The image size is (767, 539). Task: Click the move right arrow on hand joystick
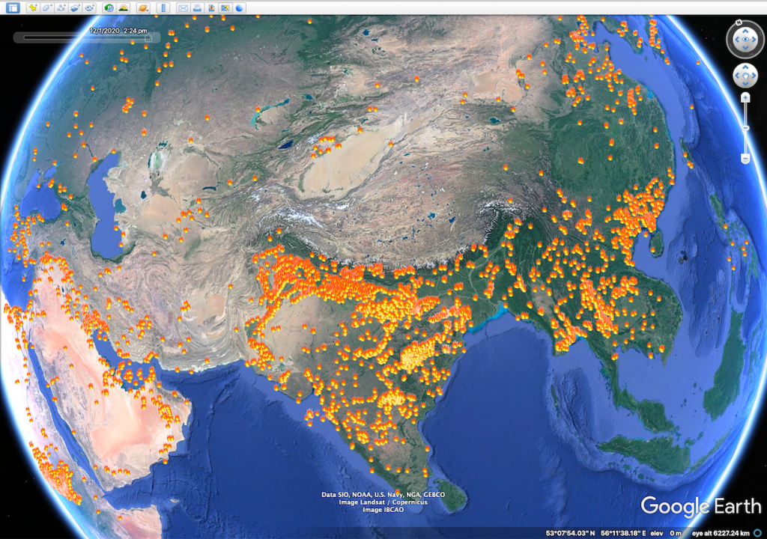point(754,76)
